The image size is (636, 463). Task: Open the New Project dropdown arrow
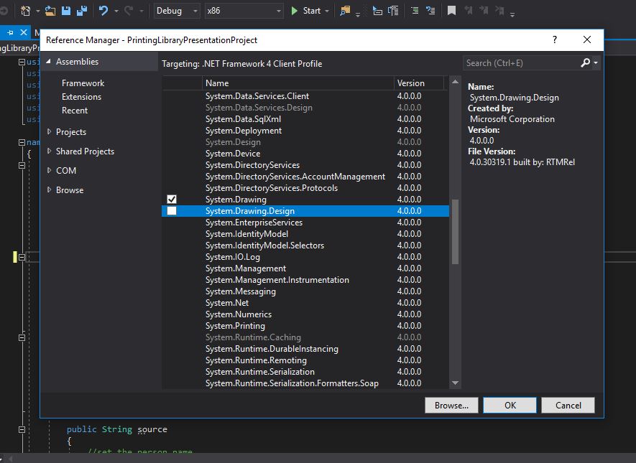click(x=37, y=11)
